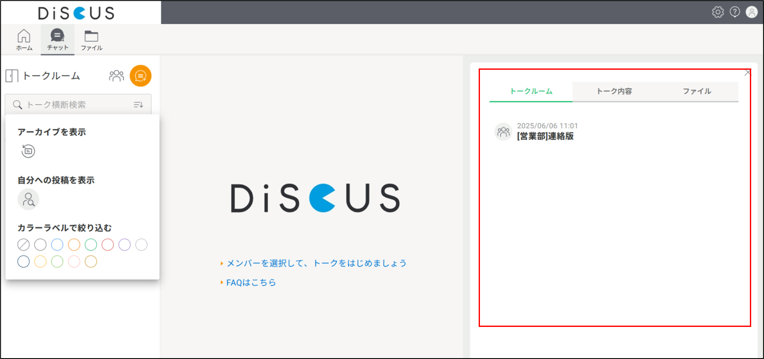Filter by the dark gray color label
This screenshot has height=359, width=764.
pos(40,245)
